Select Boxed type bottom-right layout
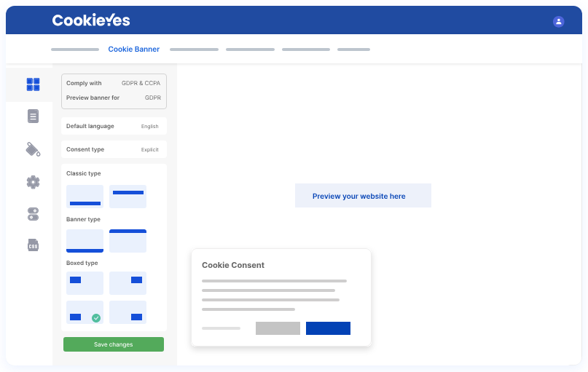The image size is (588, 372). (128, 312)
